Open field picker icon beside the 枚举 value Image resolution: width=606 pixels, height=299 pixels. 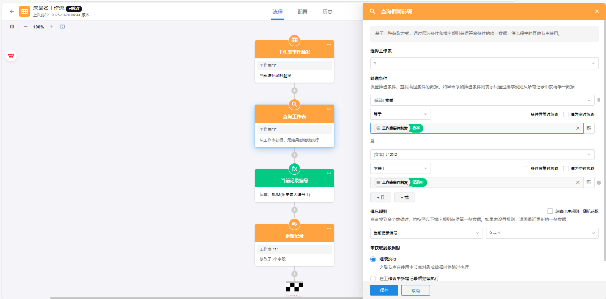[x=589, y=128]
